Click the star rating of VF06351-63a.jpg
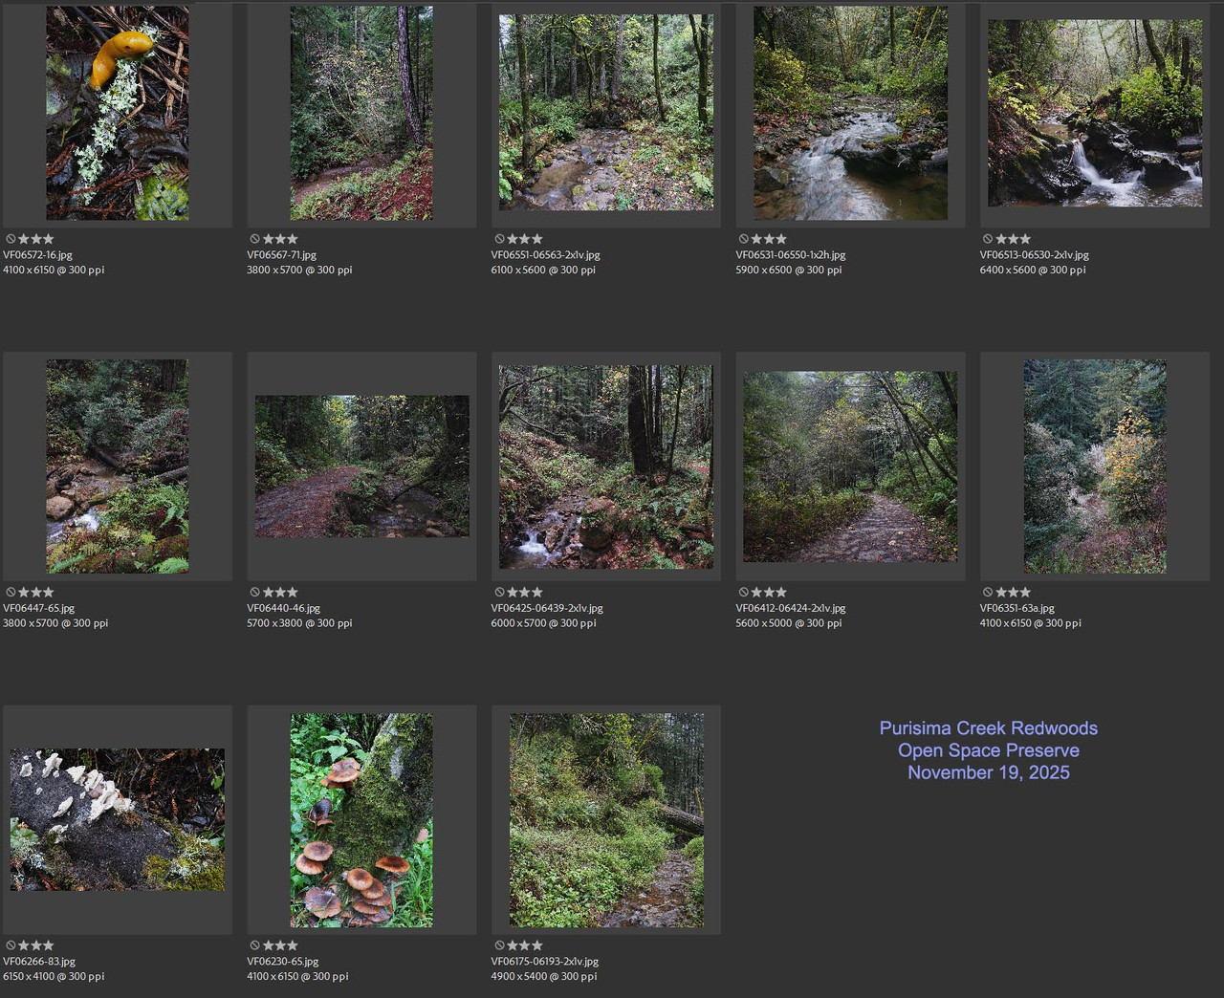The height and width of the screenshot is (998, 1224). point(1014,593)
